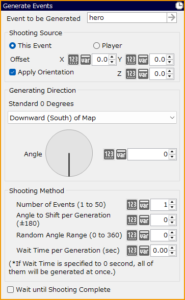Select 123 constant mode for Angle
The image size is (185, 300).
tap(109, 154)
